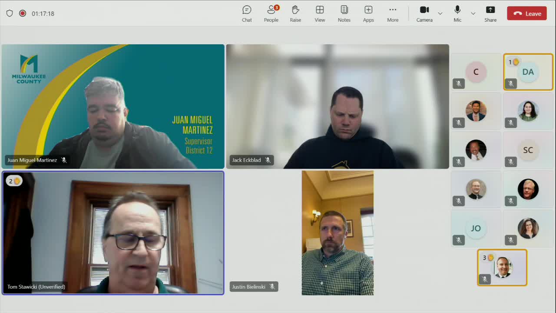Click the 01:17:18 meeting timer
The height and width of the screenshot is (313, 556).
(x=43, y=13)
